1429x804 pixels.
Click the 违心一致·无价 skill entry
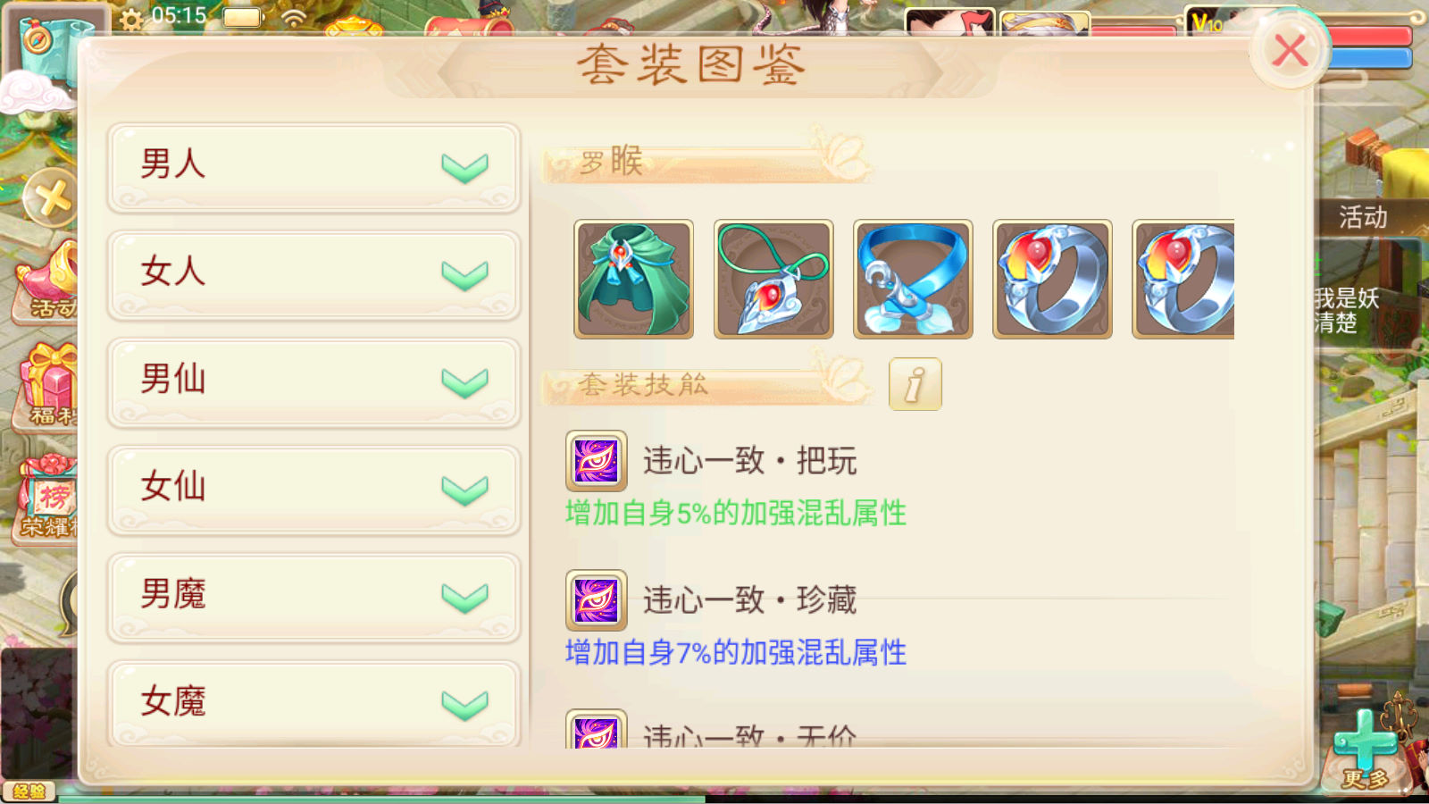[x=712, y=733]
